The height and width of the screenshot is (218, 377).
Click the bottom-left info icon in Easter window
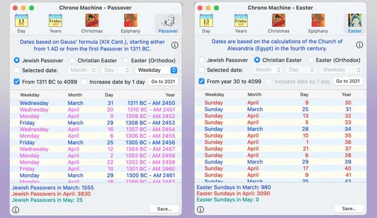tap(201, 209)
